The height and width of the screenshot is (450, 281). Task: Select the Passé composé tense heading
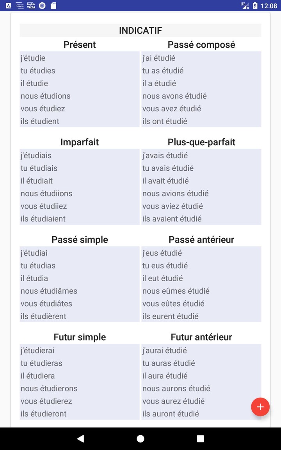coord(201,45)
